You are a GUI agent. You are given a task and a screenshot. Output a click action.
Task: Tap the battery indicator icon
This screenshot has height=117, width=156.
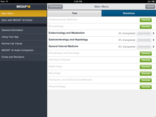(154, 2)
